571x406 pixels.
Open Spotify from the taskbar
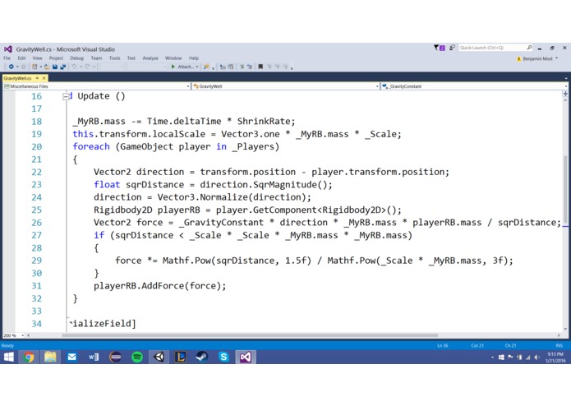pyautogui.click(x=137, y=358)
